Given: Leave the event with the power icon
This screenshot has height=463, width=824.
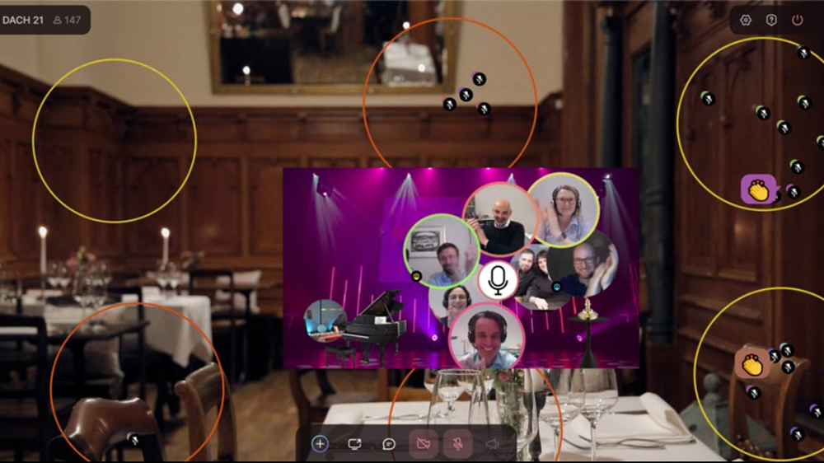Looking at the screenshot, I should pos(797,20).
